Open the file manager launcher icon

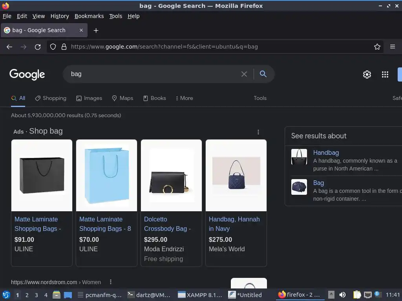pyautogui.click(x=57, y=295)
